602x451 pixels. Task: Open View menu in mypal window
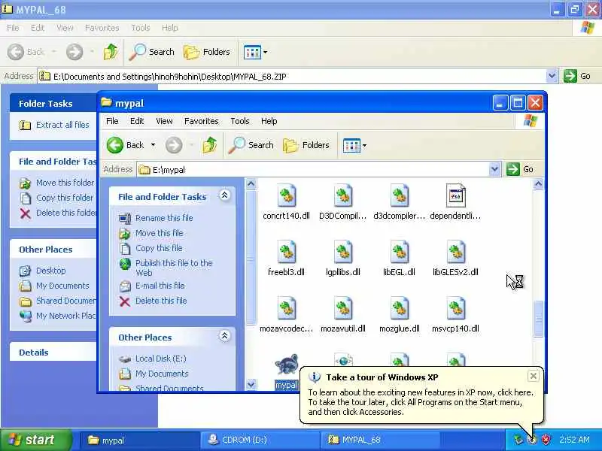164,121
